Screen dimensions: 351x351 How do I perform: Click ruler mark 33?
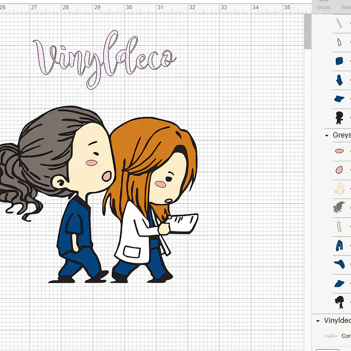[x=224, y=7]
